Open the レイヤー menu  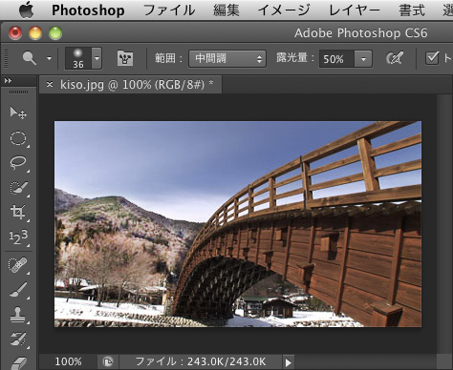[x=355, y=10]
